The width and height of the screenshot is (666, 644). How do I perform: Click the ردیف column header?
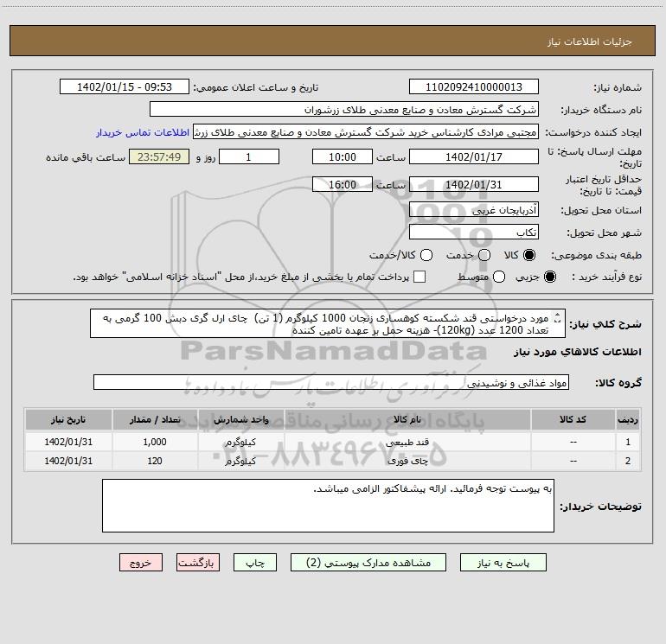628,420
